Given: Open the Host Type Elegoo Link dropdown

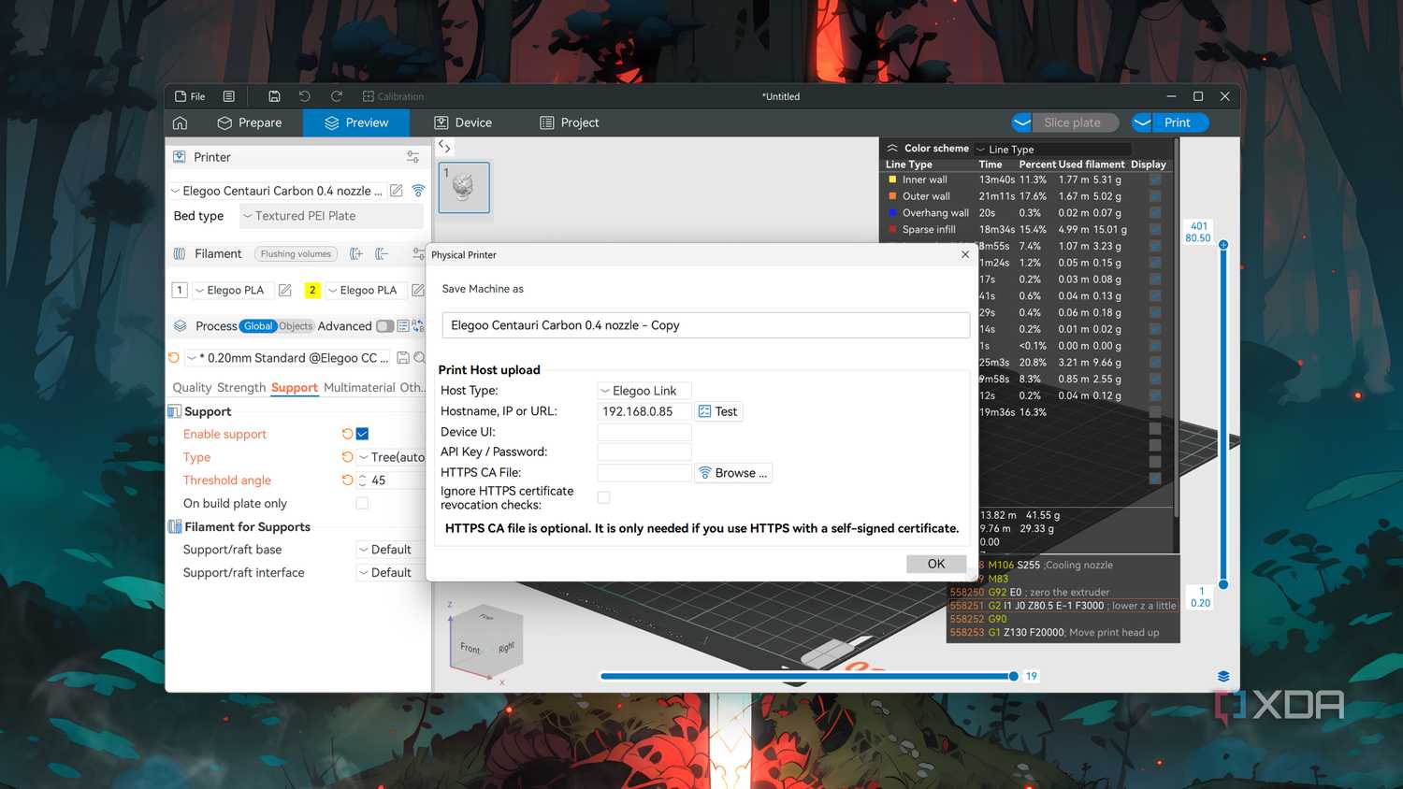Looking at the screenshot, I should tap(644, 391).
